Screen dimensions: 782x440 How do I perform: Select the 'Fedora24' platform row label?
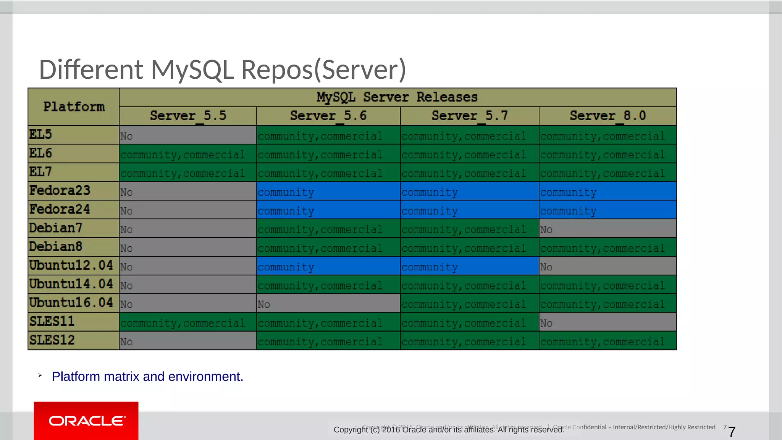(x=74, y=210)
